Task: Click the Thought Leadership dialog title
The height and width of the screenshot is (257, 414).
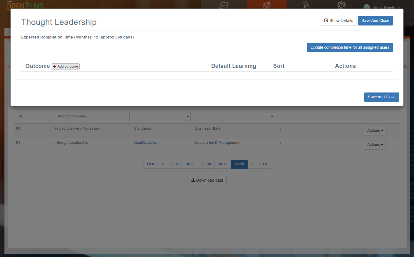Action: 59,22
